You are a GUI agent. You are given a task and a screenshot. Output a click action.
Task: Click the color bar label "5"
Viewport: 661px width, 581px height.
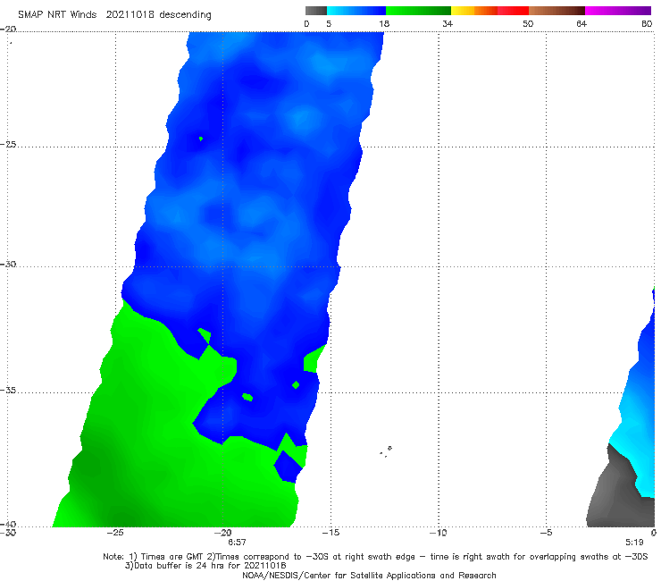(329, 24)
